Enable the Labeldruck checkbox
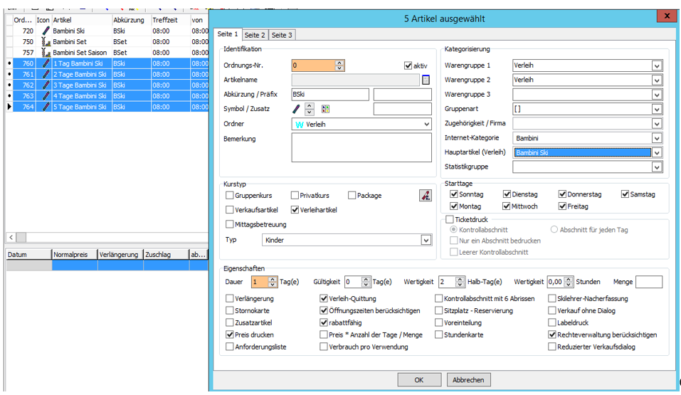The width and height of the screenshot is (681, 395). (552, 323)
